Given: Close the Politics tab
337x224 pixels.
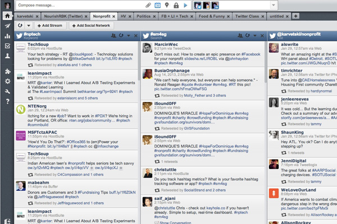Looking at the screenshot, I should pyautogui.click(x=154, y=16).
